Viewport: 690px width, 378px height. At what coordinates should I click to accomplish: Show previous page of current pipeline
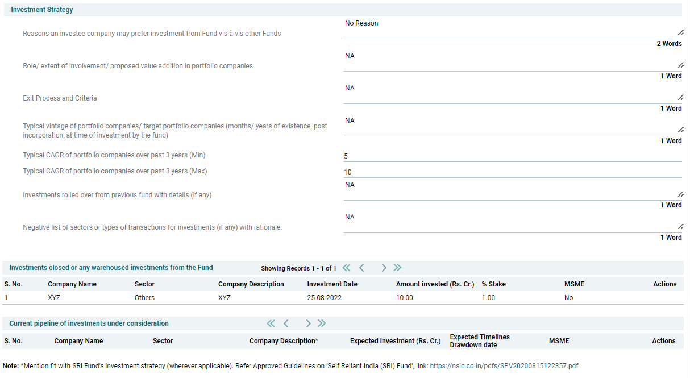coord(286,323)
